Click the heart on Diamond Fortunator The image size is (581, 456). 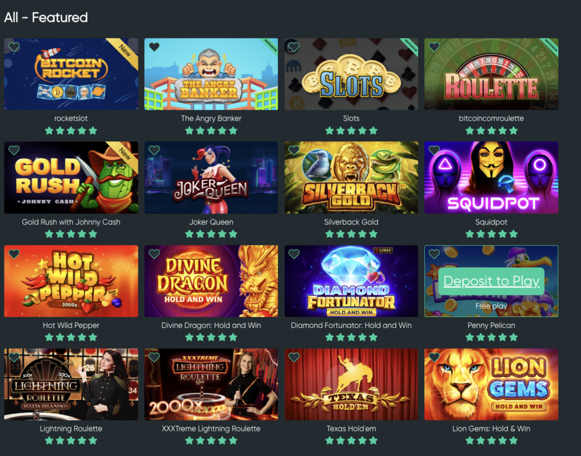pos(294,254)
